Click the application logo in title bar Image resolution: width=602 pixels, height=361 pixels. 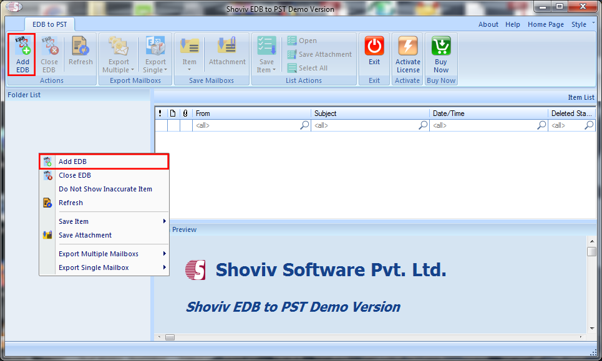[x=14, y=7]
